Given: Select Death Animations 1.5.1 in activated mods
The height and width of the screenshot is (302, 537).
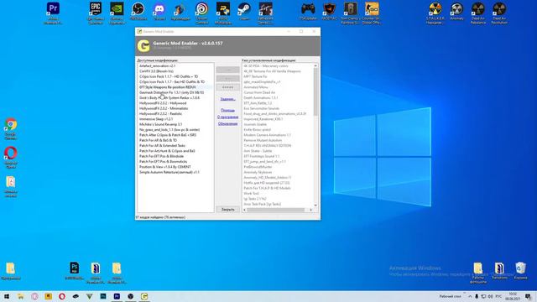Looking at the screenshot, I should coord(261,97).
